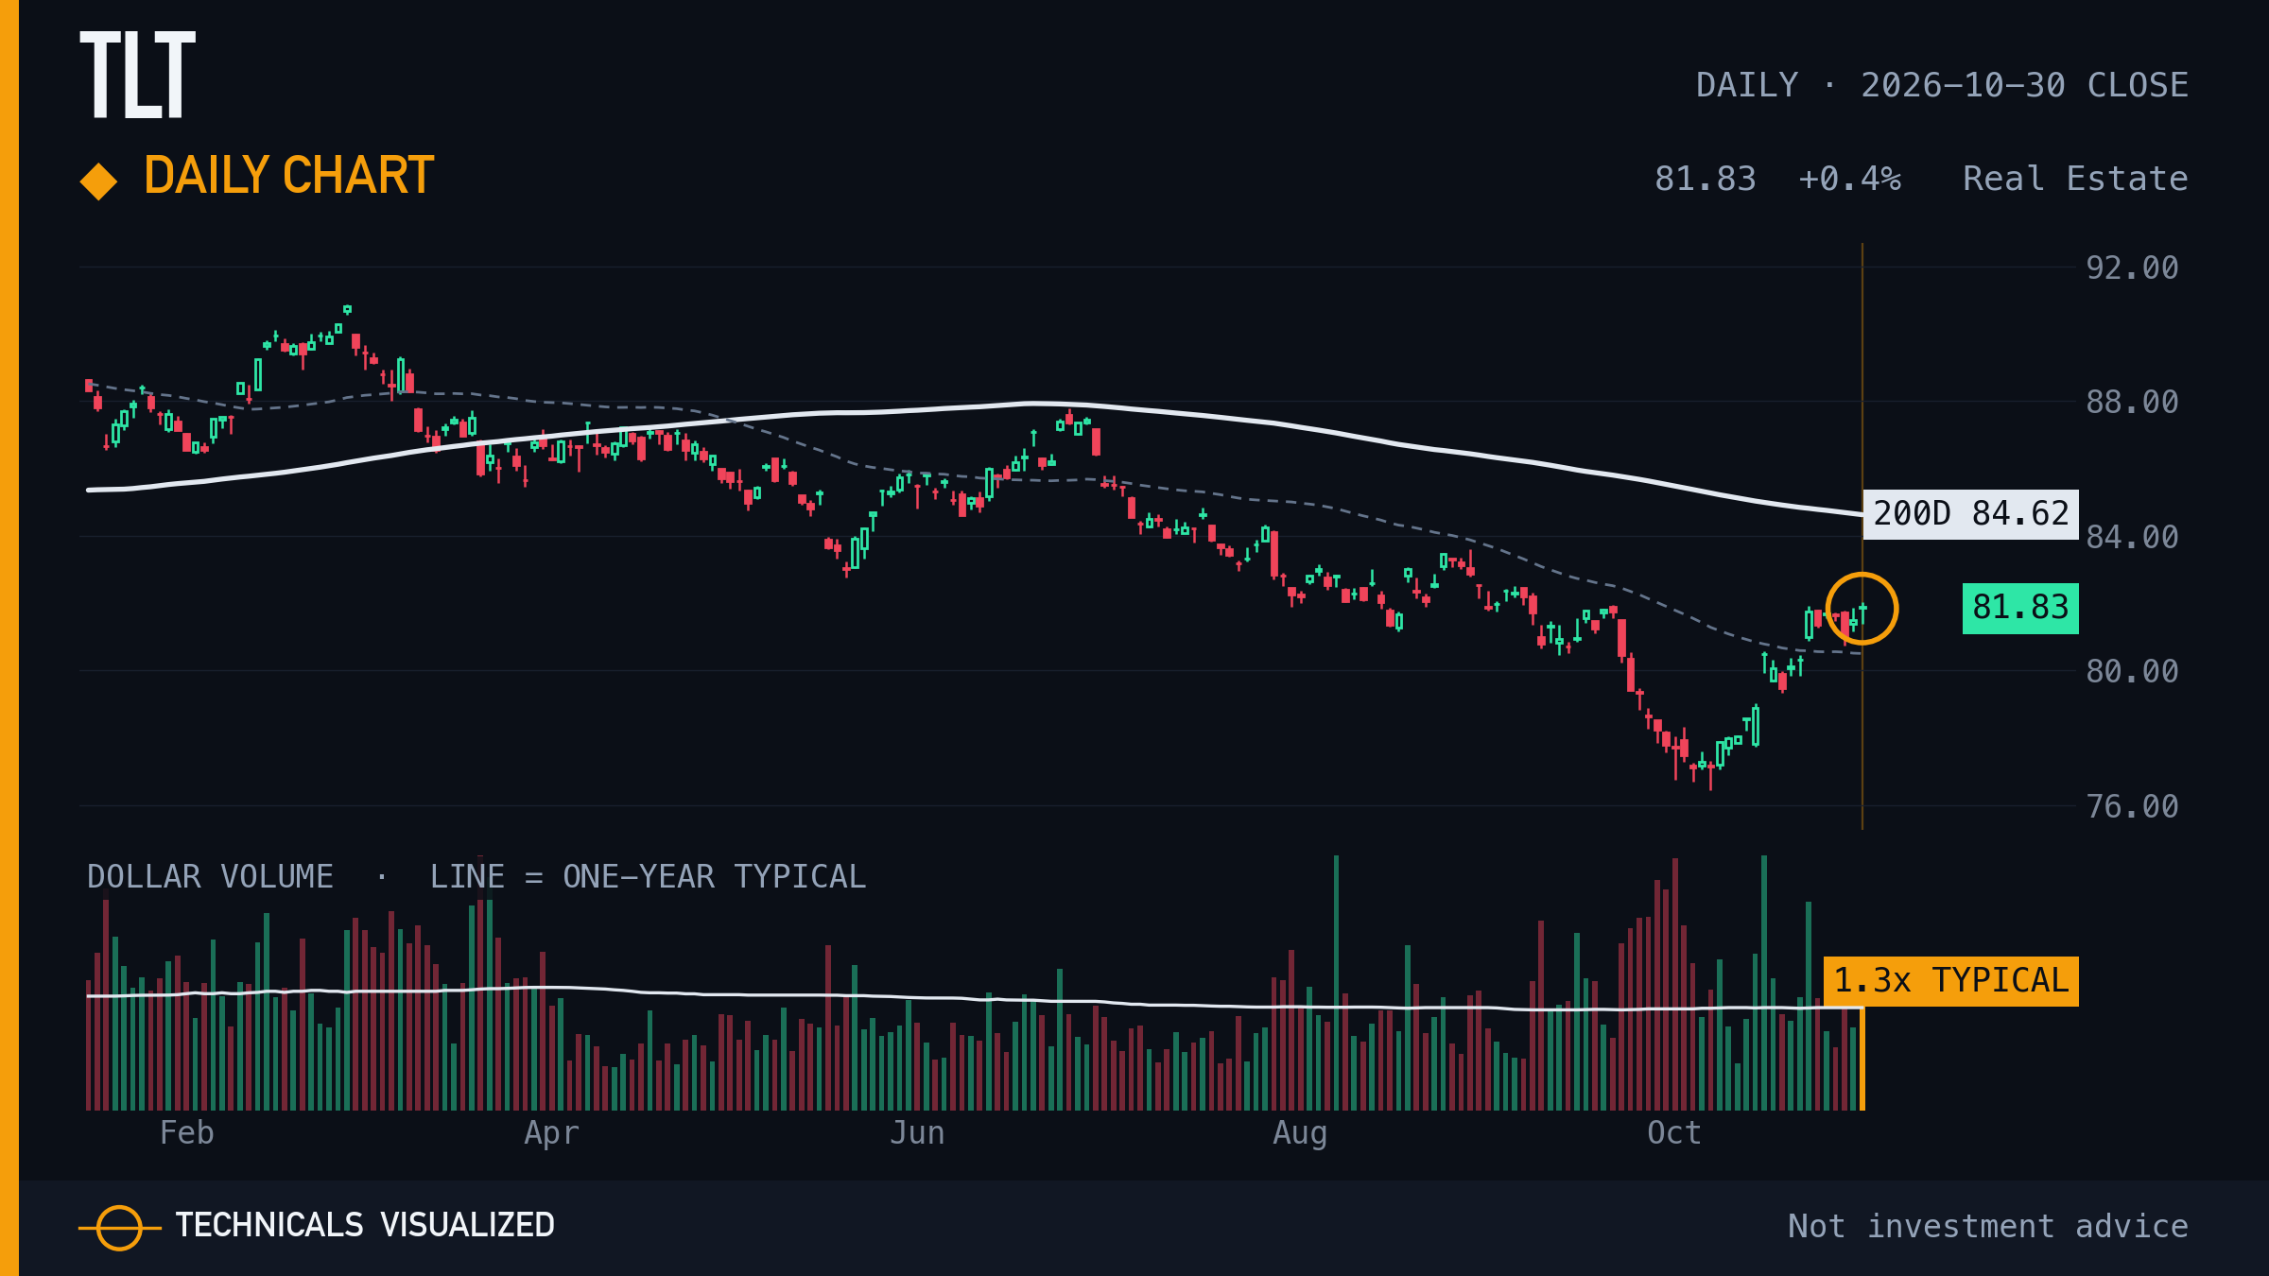
Task: Click the orange highlighted last volume bar
Action: pos(1862,1059)
